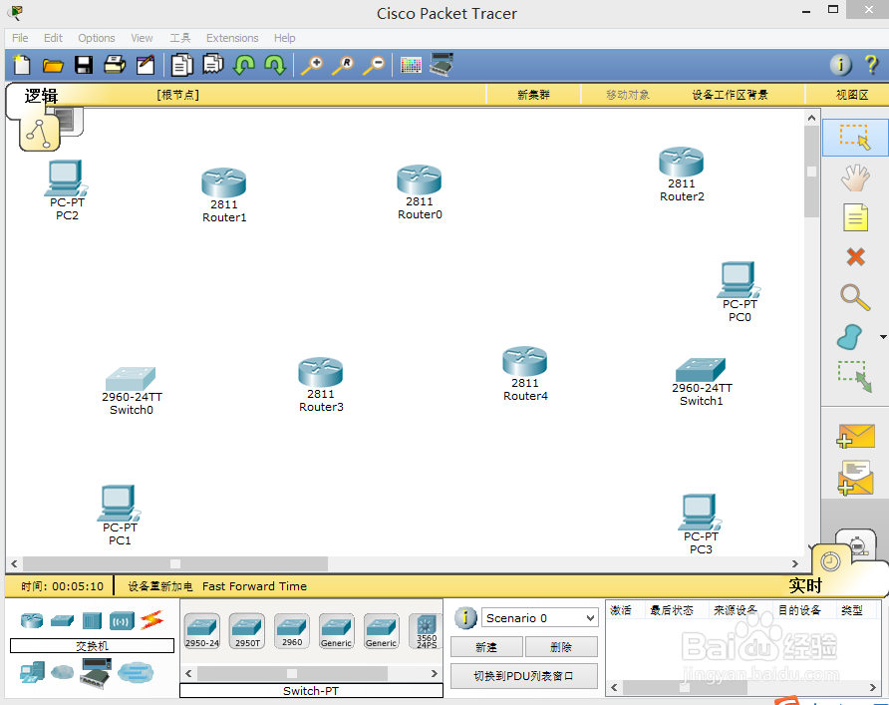This screenshot has width=889, height=705.
Task: Click the New file toolbar icon
Action: click(x=22, y=65)
